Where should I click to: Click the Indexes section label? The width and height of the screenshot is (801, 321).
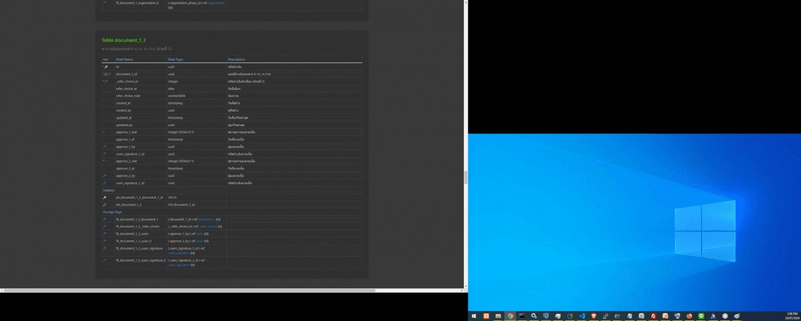(108, 190)
